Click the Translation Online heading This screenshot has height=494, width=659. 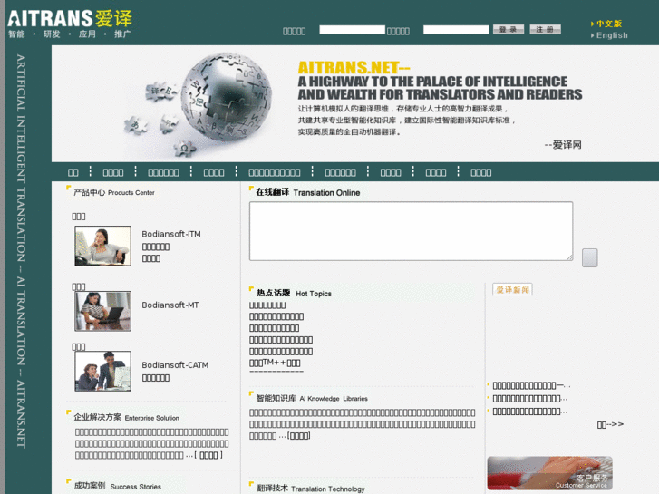308,192
